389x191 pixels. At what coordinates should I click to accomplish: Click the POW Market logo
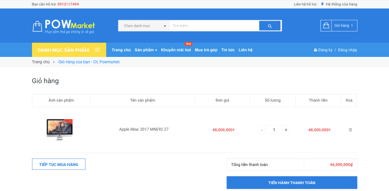click(64, 26)
